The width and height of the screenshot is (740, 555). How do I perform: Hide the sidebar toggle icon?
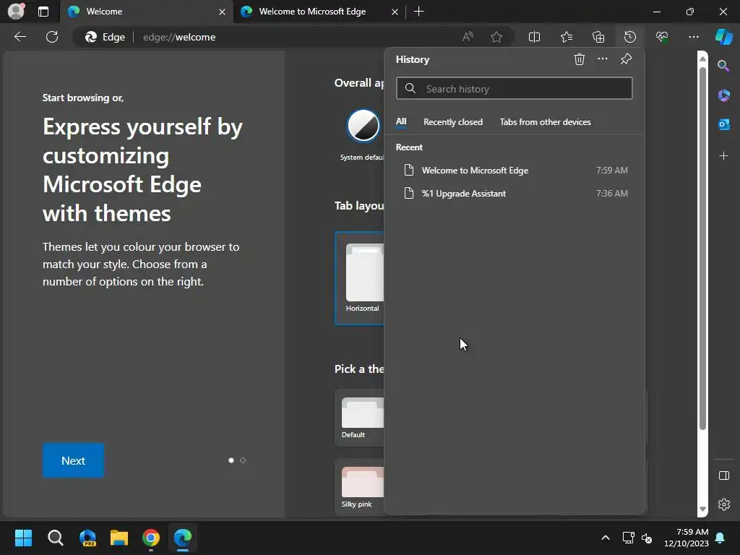(723, 476)
